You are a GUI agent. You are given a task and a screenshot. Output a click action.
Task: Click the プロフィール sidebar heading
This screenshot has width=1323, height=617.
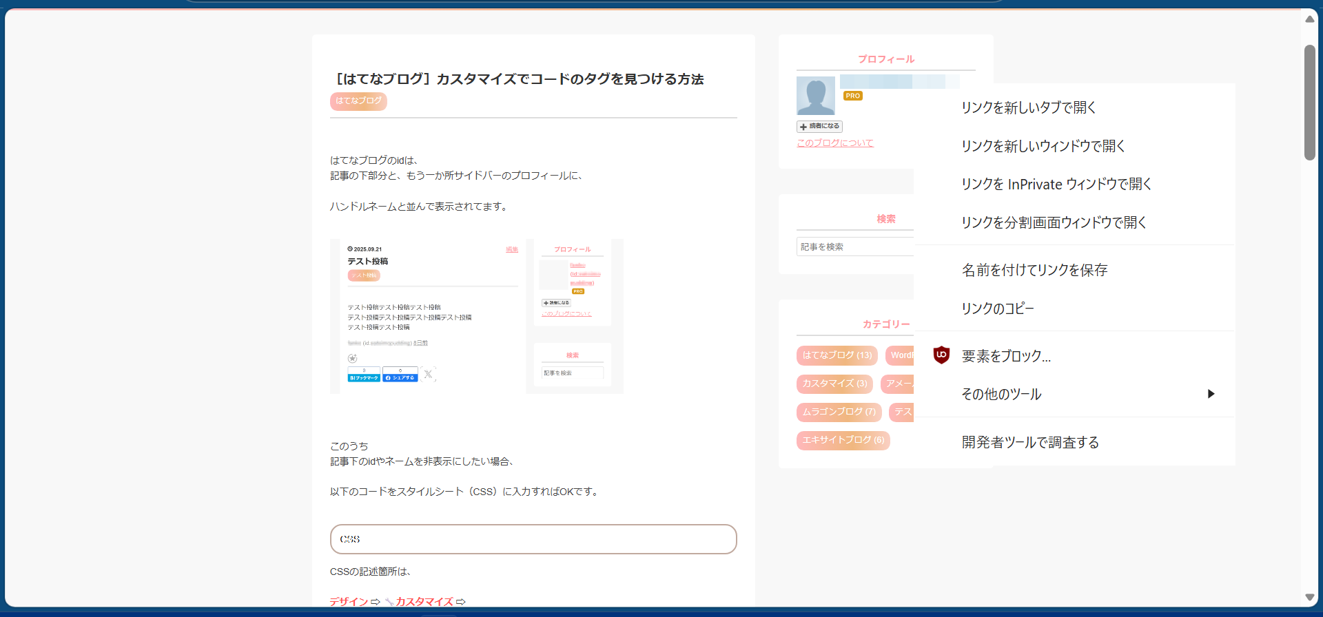(x=886, y=59)
